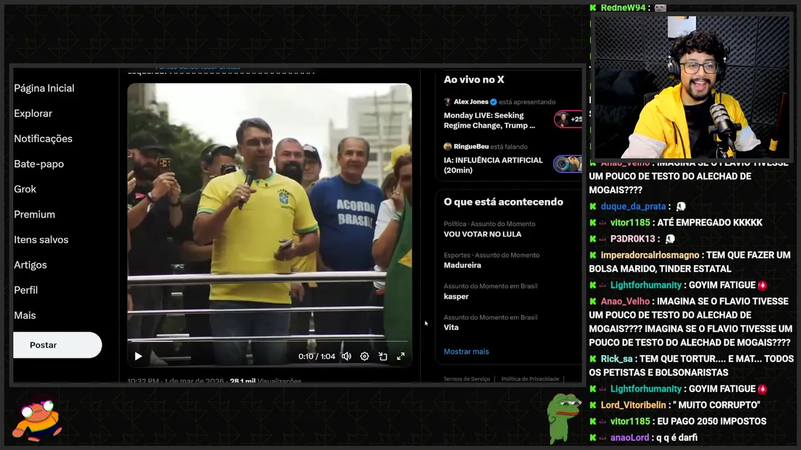Open Artigos in the sidebar
The height and width of the screenshot is (450, 801).
point(31,265)
